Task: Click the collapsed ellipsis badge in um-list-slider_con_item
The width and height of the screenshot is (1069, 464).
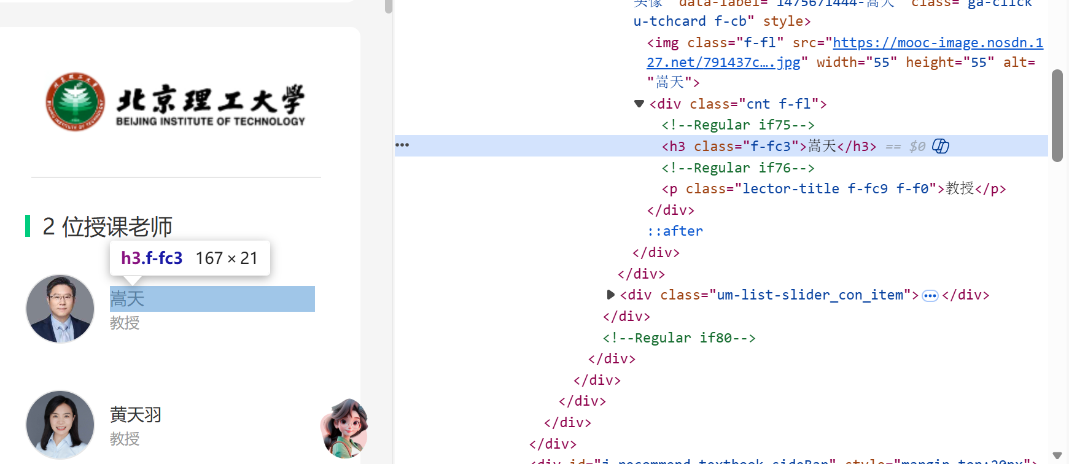Action: click(930, 296)
